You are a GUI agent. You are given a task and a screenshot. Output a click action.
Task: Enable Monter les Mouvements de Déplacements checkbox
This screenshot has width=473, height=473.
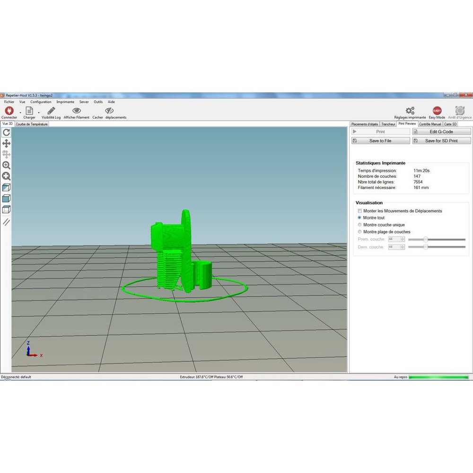pos(359,211)
